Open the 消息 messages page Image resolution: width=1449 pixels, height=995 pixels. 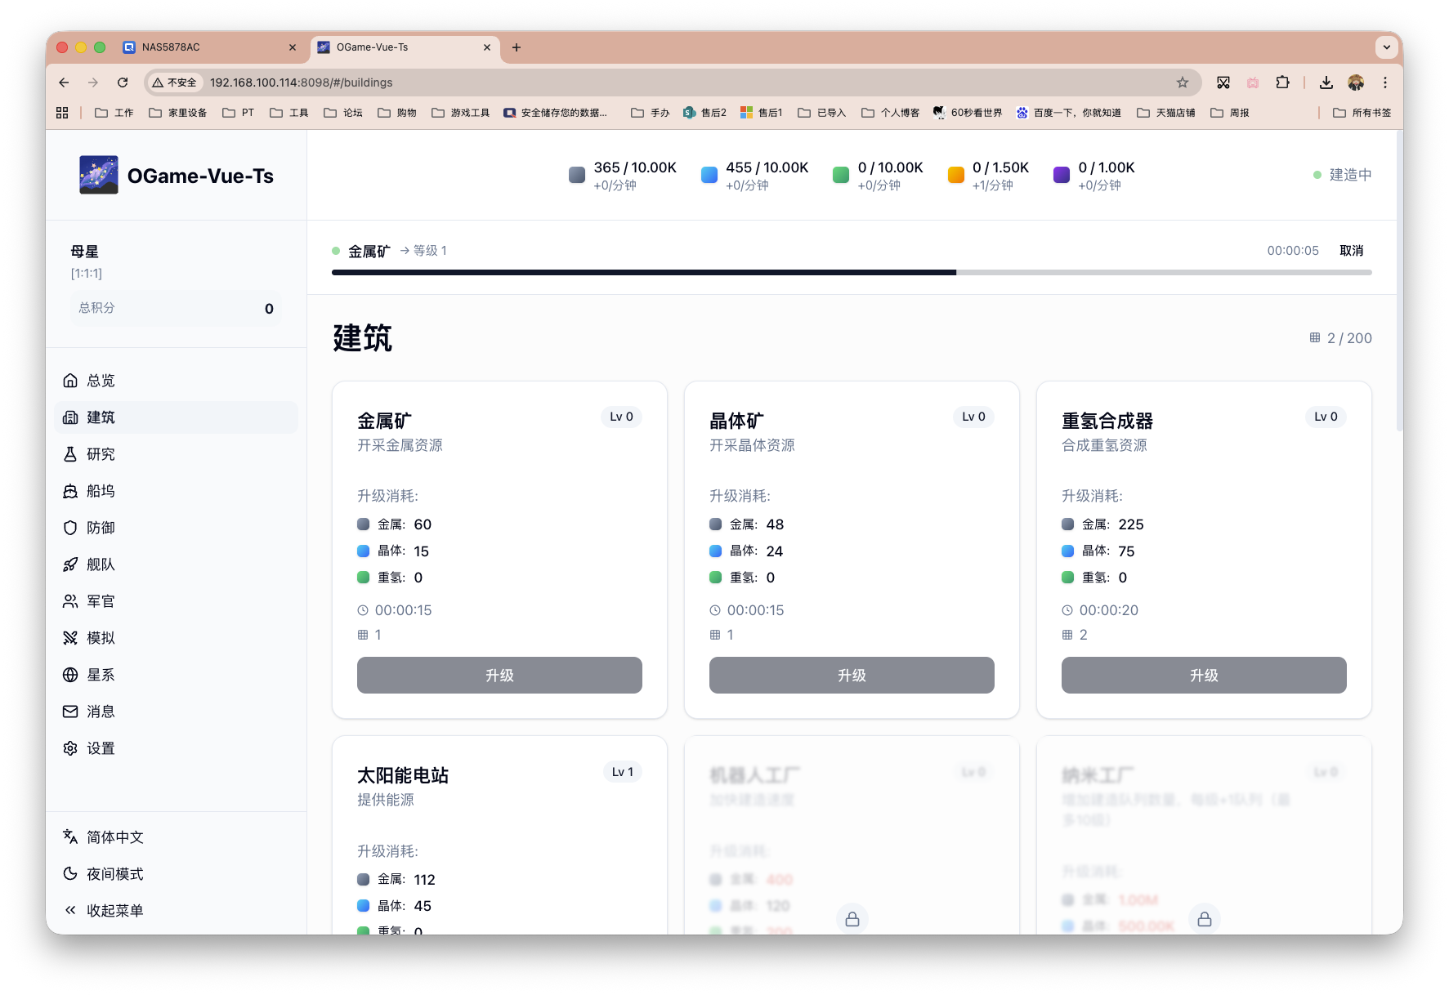click(x=101, y=712)
